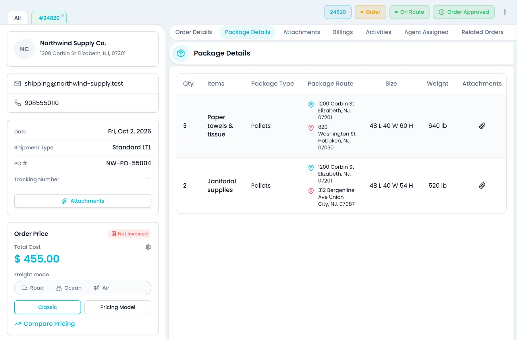Click the Order status badge
The image size is (517, 340).
[370, 12]
